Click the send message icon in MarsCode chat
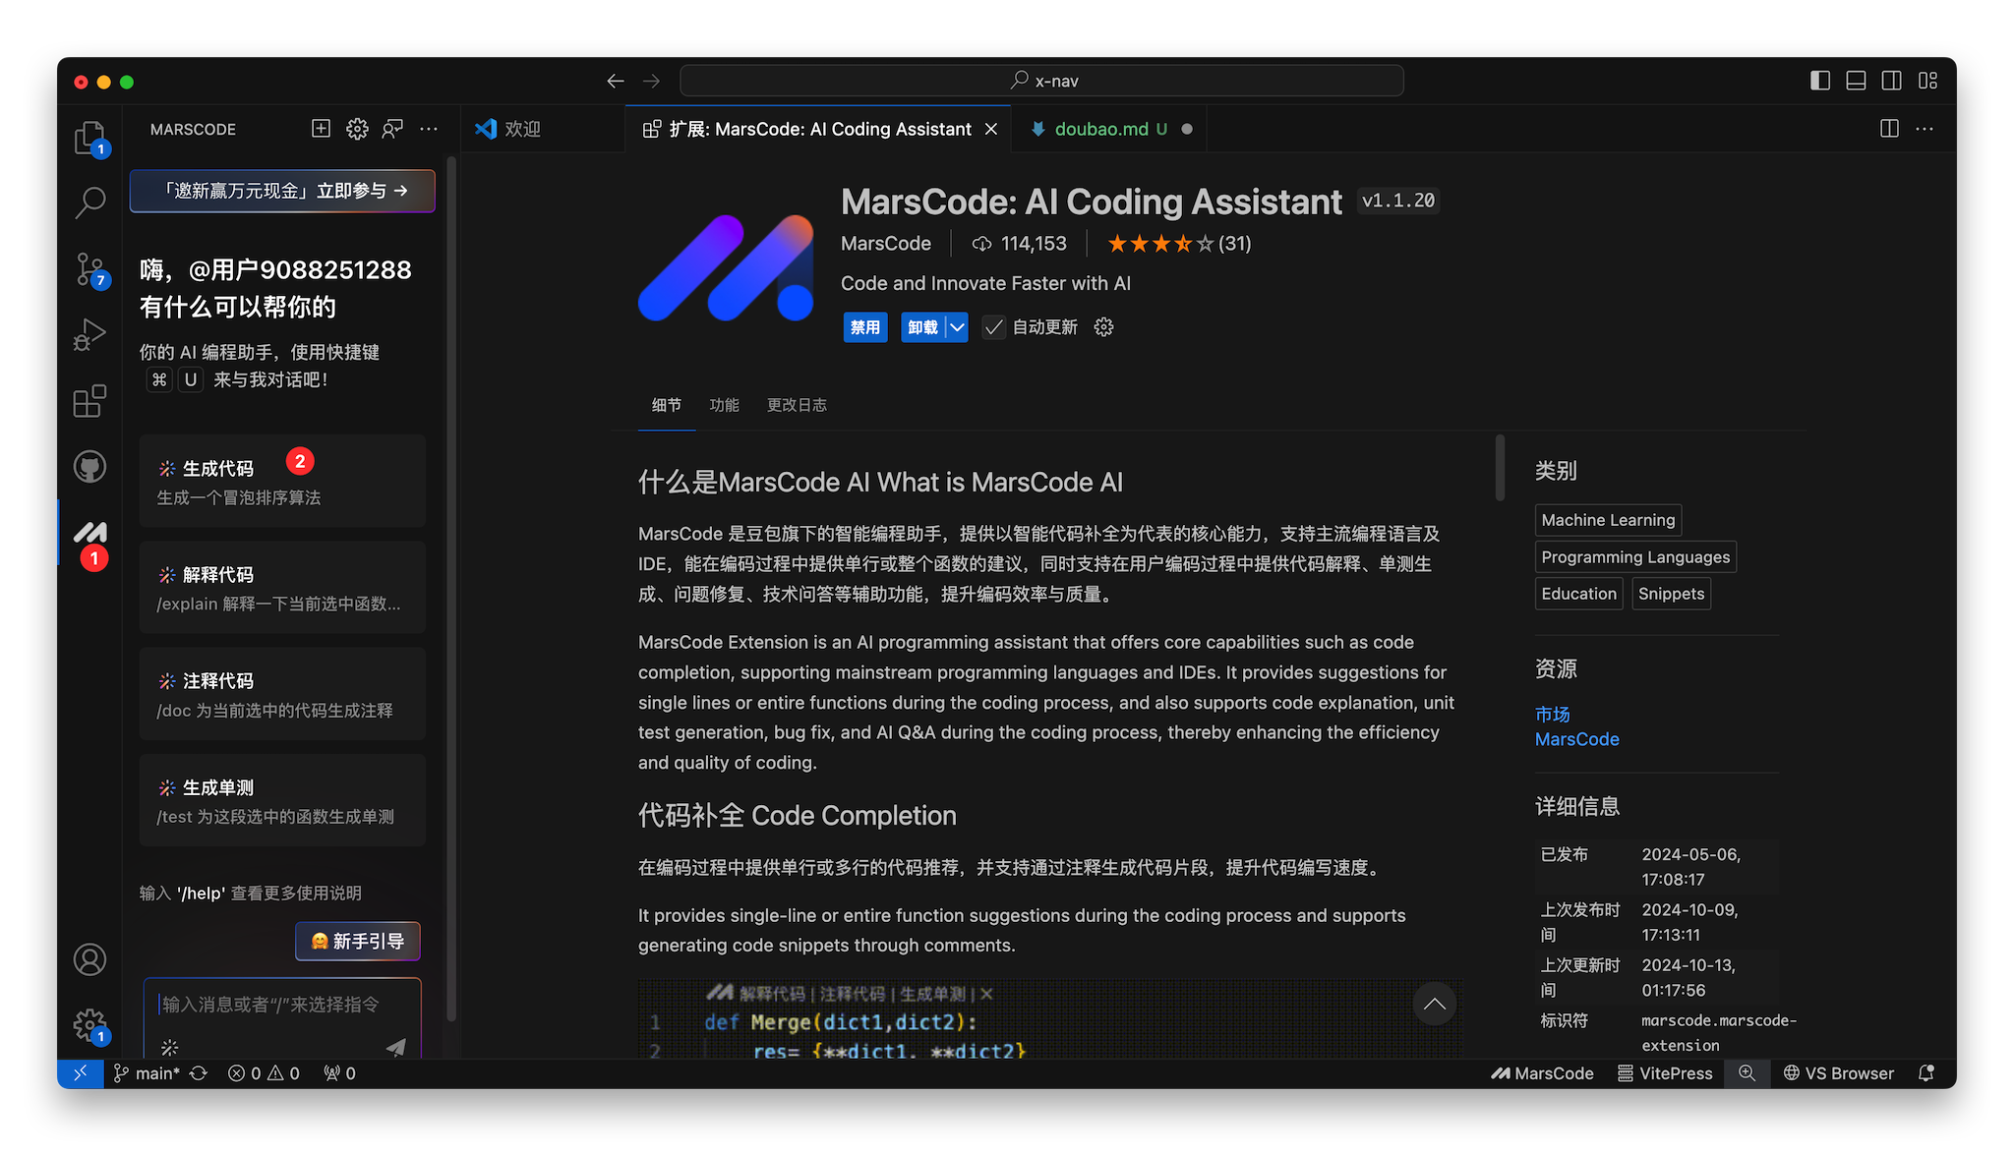Viewport: 2014px width, 1154px height. pyautogui.click(x=396, y=1048)
